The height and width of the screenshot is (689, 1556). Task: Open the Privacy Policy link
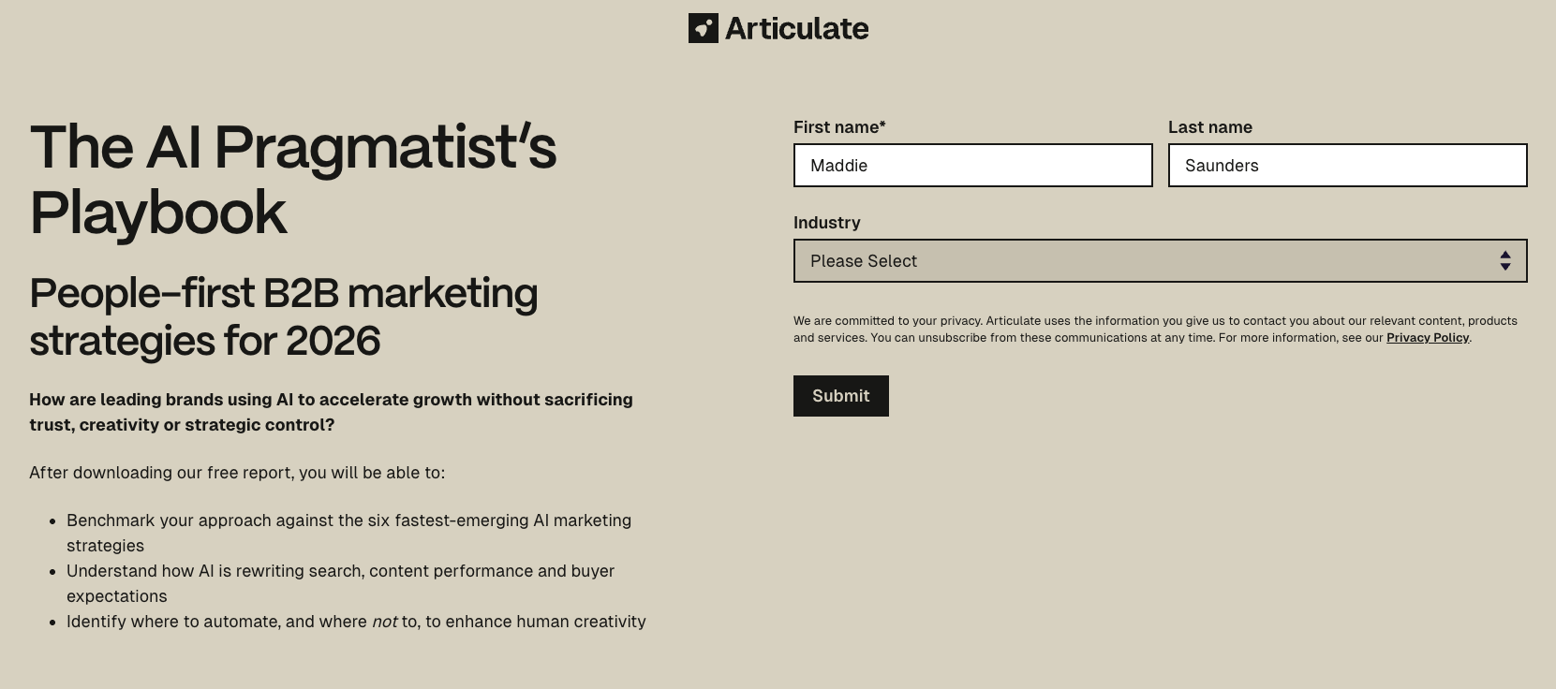(1427, 337)
